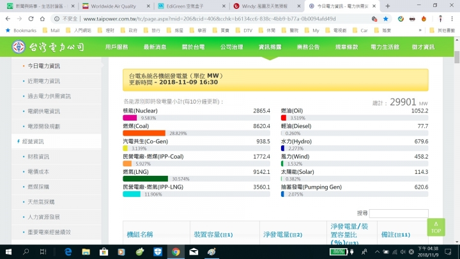Sort by 淨發電量 column header
Screen dimensions: 460x259
282,234
